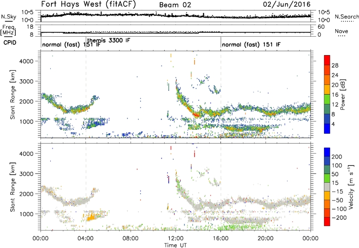
Task: Click the 'N.Sky' axis label
Action: click(9, 17)
